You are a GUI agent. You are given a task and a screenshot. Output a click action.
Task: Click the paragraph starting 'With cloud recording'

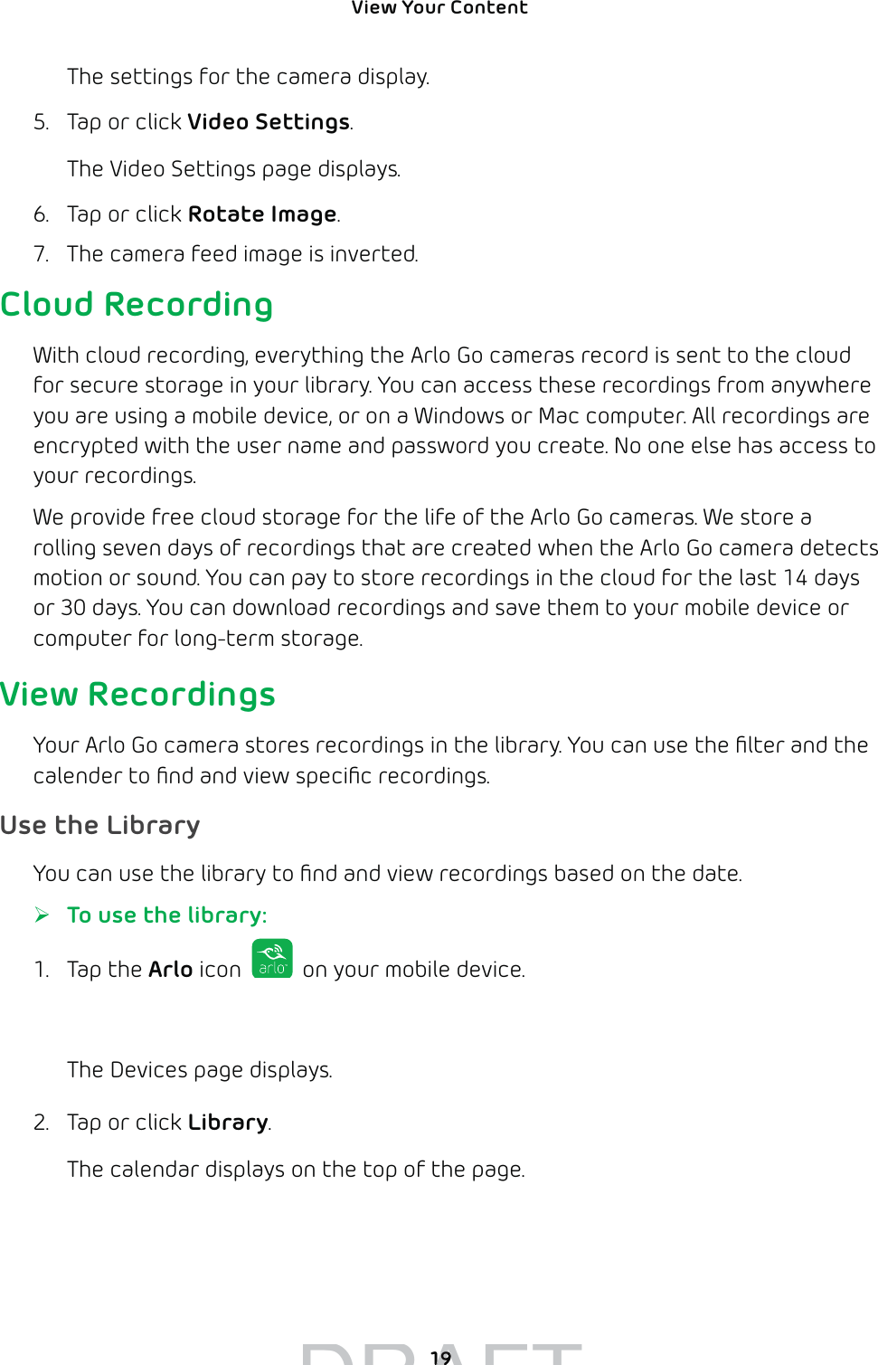pyautogui.click(x=454, y=415)
